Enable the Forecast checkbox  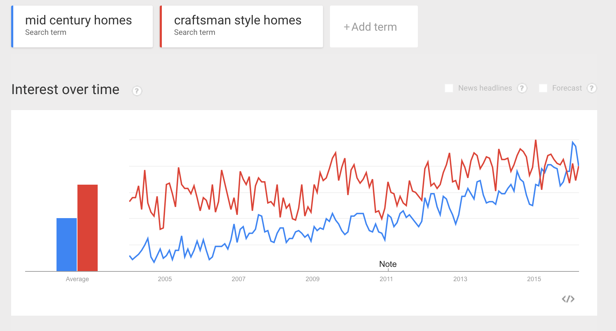pyautogui.click(x=543, y=88)
